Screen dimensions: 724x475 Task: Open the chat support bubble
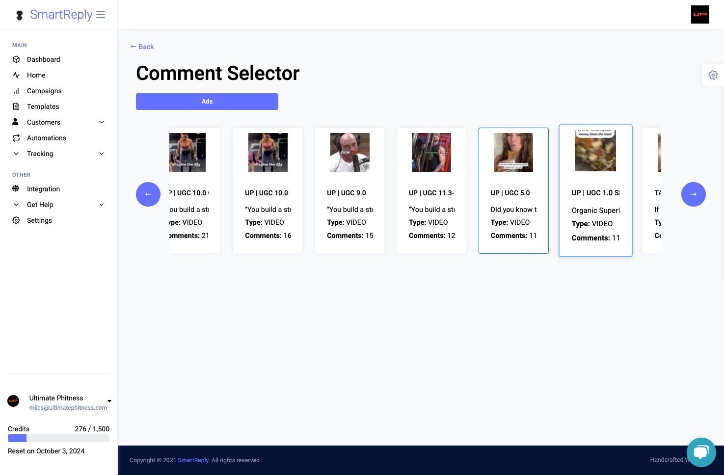click(x=701, y=452)
